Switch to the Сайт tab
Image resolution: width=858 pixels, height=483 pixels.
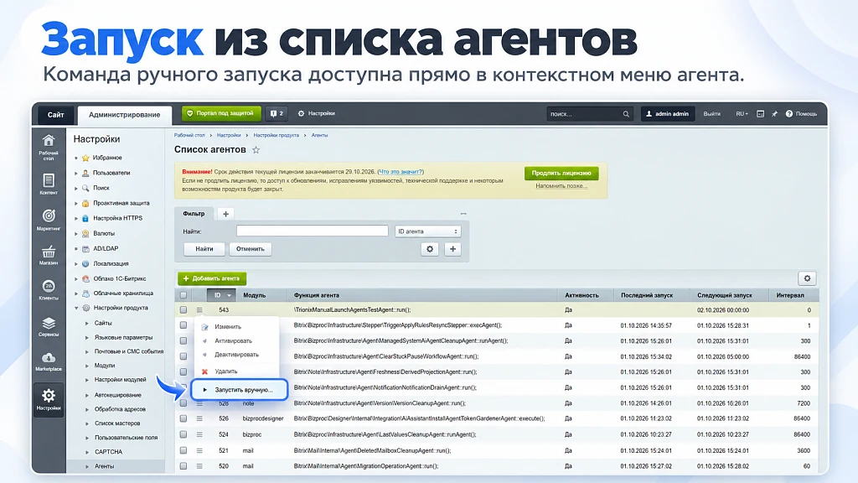[x=55, y=114]
